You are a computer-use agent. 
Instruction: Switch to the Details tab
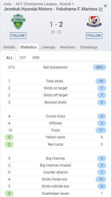(x=9, y=47)
